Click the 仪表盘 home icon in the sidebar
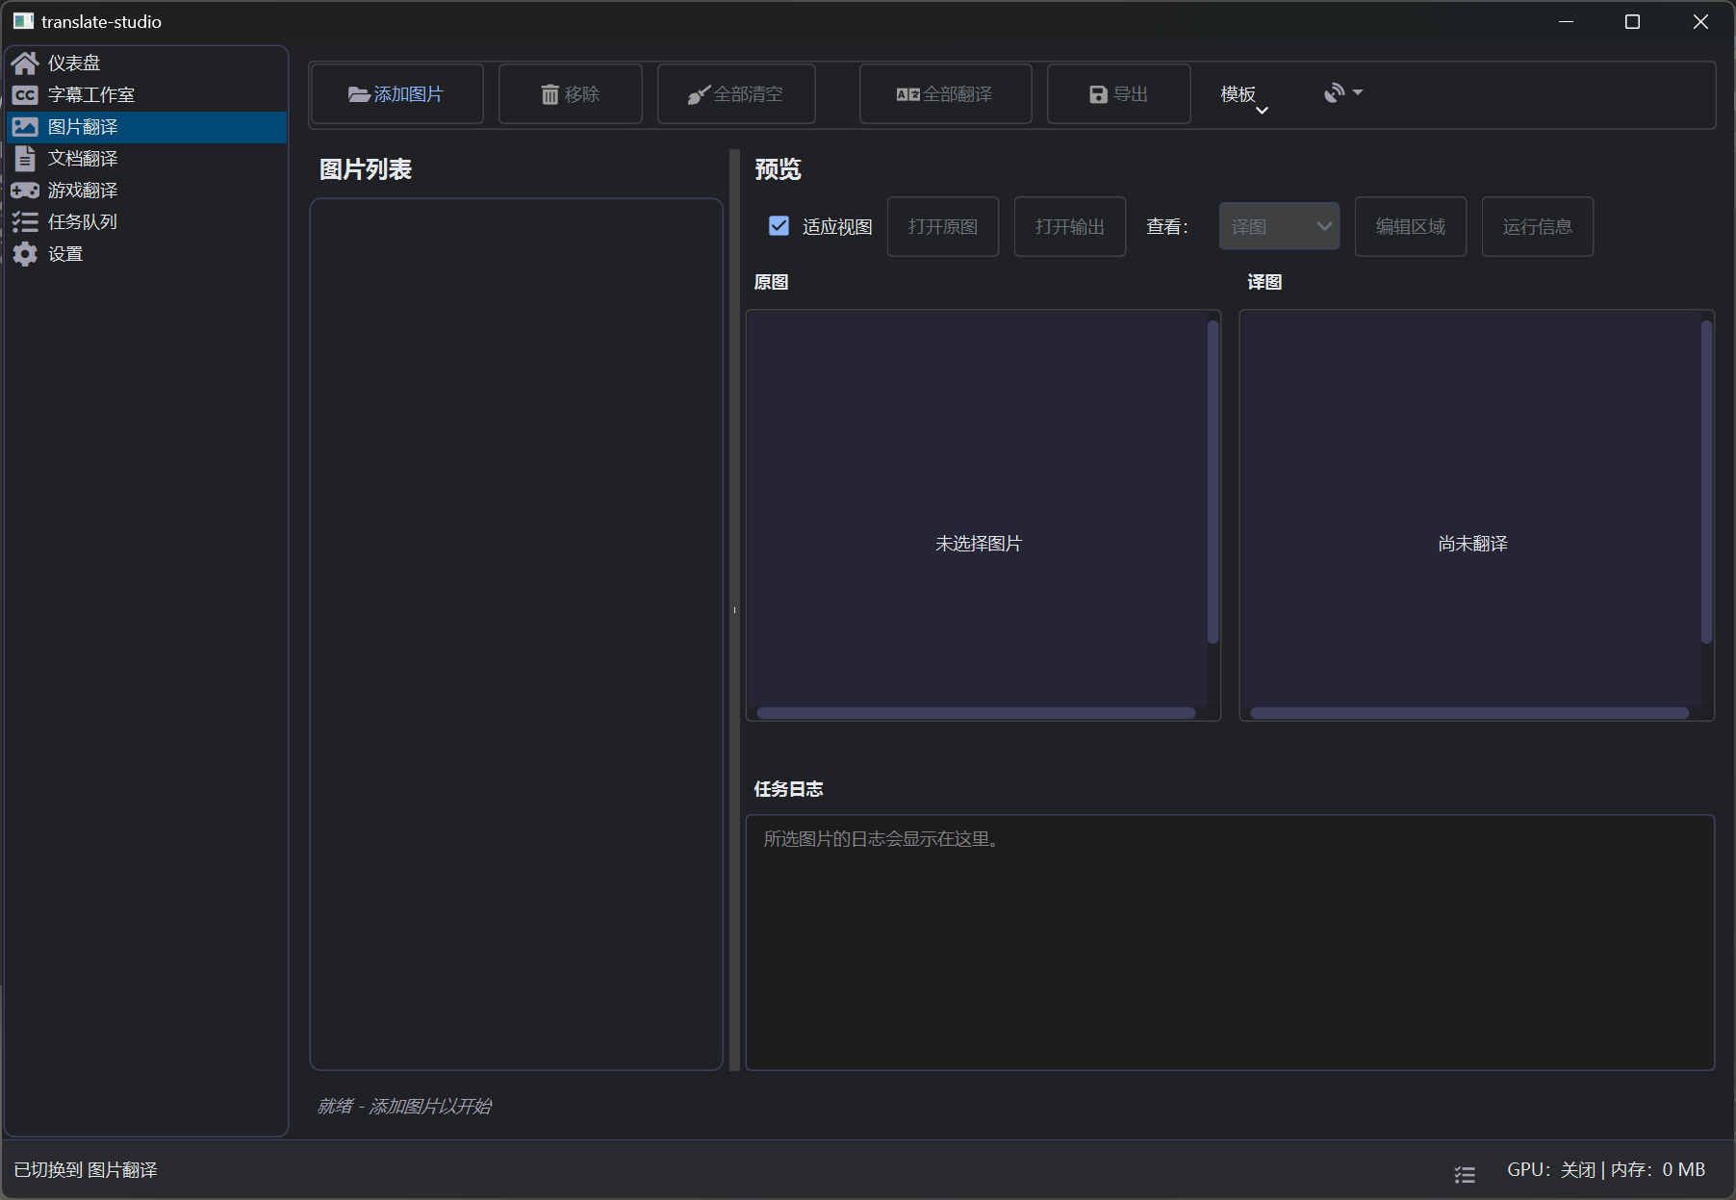 coord(24,63)
